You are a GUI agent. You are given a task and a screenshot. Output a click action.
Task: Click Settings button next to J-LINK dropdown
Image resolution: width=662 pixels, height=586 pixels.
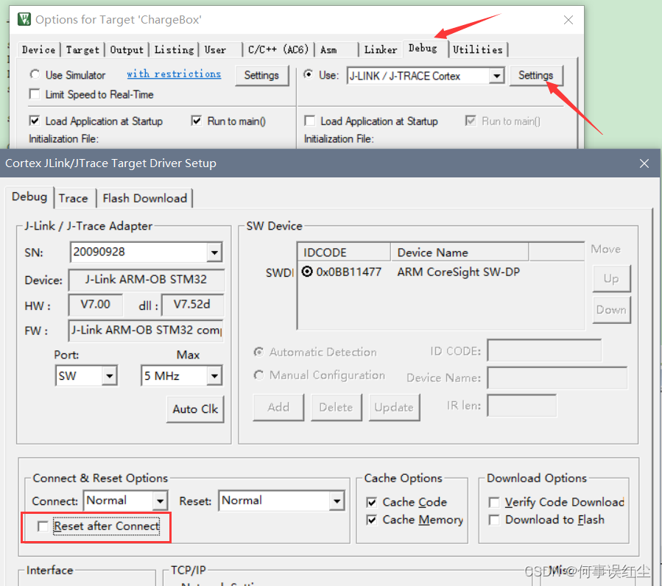pos(536,75)
